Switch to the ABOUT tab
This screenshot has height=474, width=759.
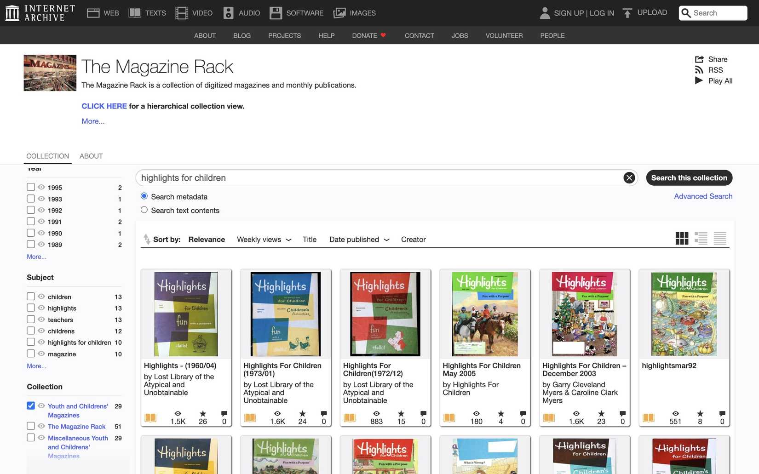[91, 156]
